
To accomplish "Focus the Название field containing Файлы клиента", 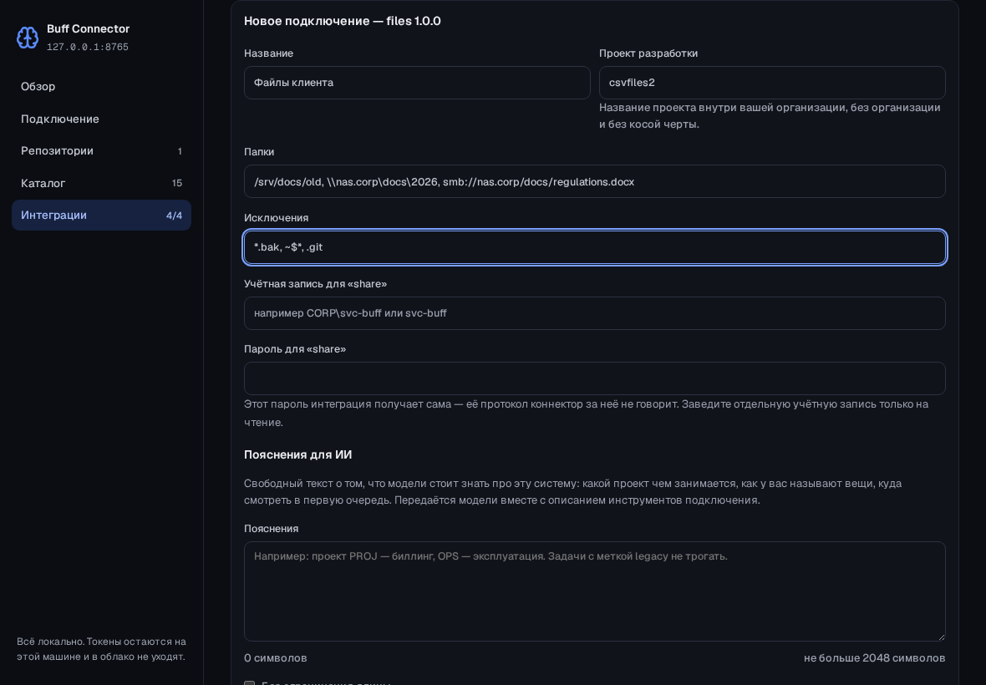I will [x=417, y=83].
